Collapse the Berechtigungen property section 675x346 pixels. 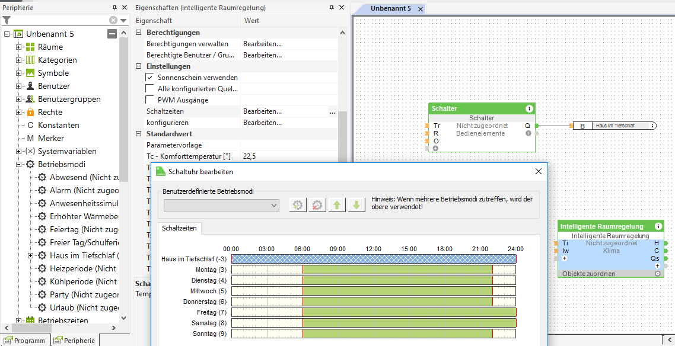coord(139,33)
